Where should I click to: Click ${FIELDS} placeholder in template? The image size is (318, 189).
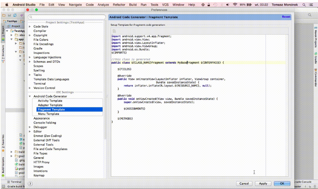124,69
